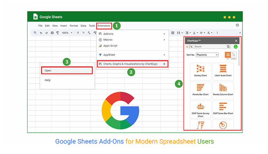Redo using the toolbar redo arrow

(x=46, y=33)
